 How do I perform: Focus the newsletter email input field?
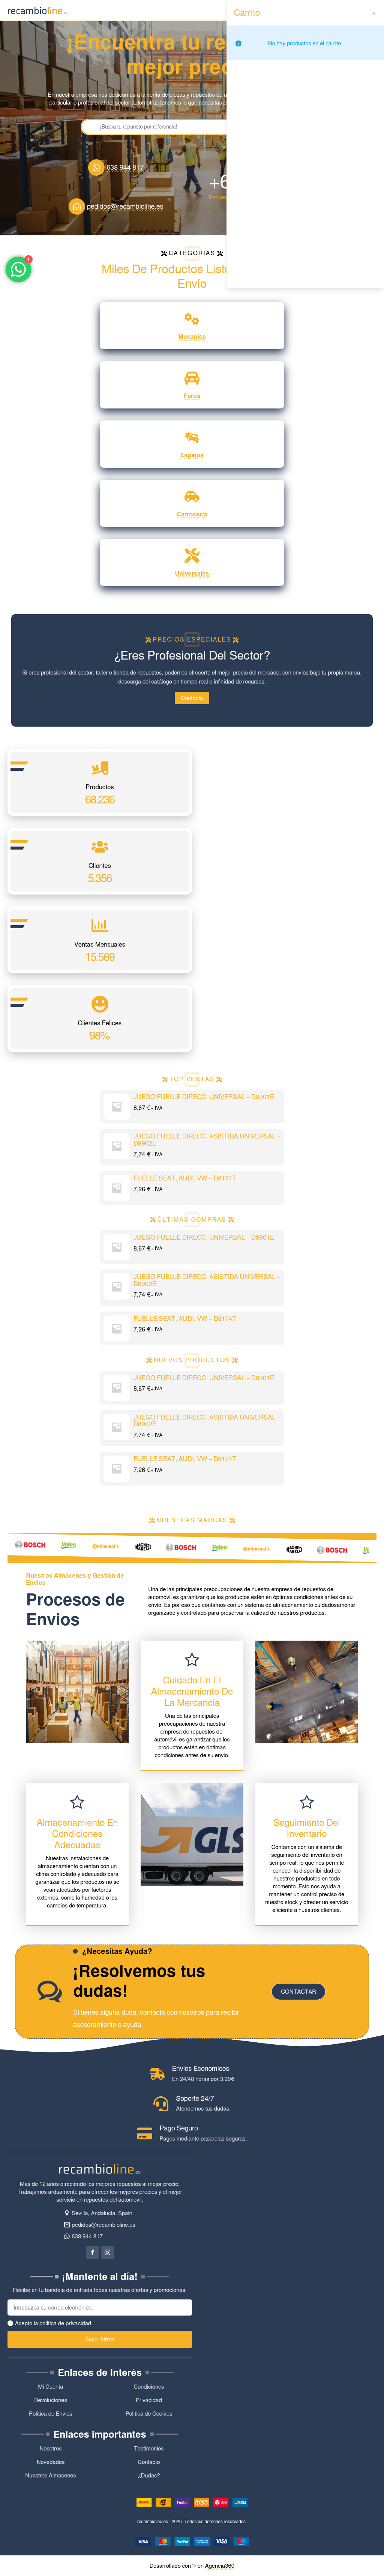click(x=100, y=2307)
